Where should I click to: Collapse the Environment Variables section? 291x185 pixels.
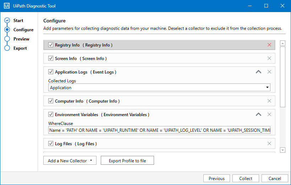(x=258, y=114)
